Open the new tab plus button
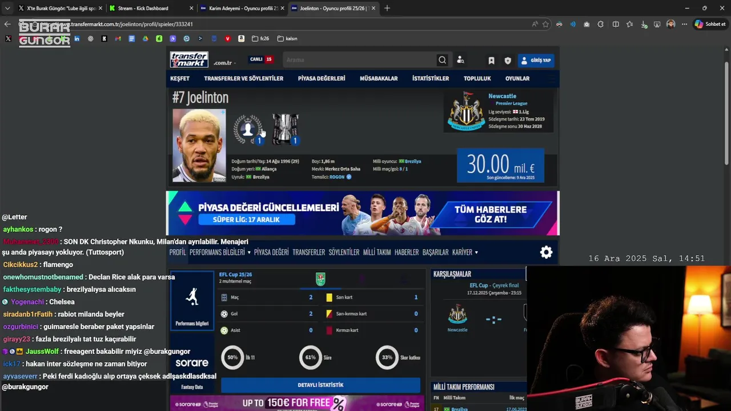 [387, 8]
